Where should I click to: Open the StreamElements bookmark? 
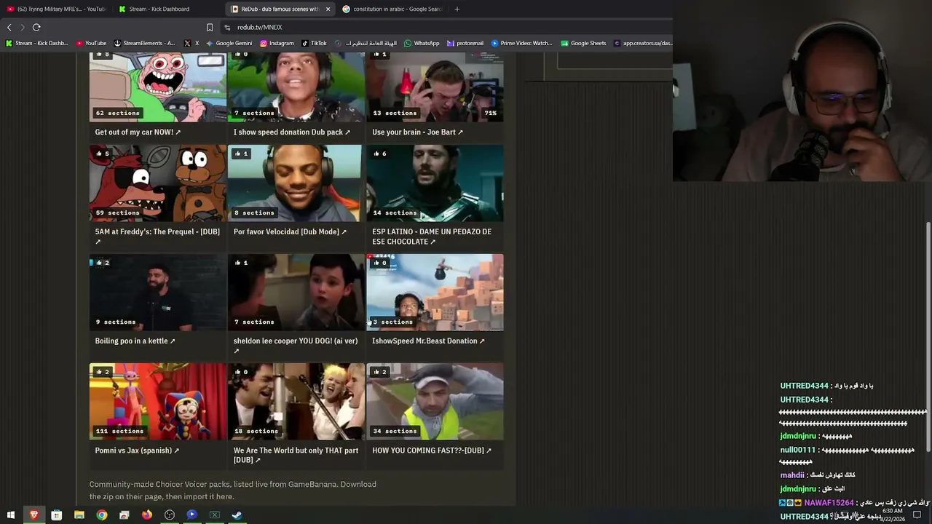point(144,43)
